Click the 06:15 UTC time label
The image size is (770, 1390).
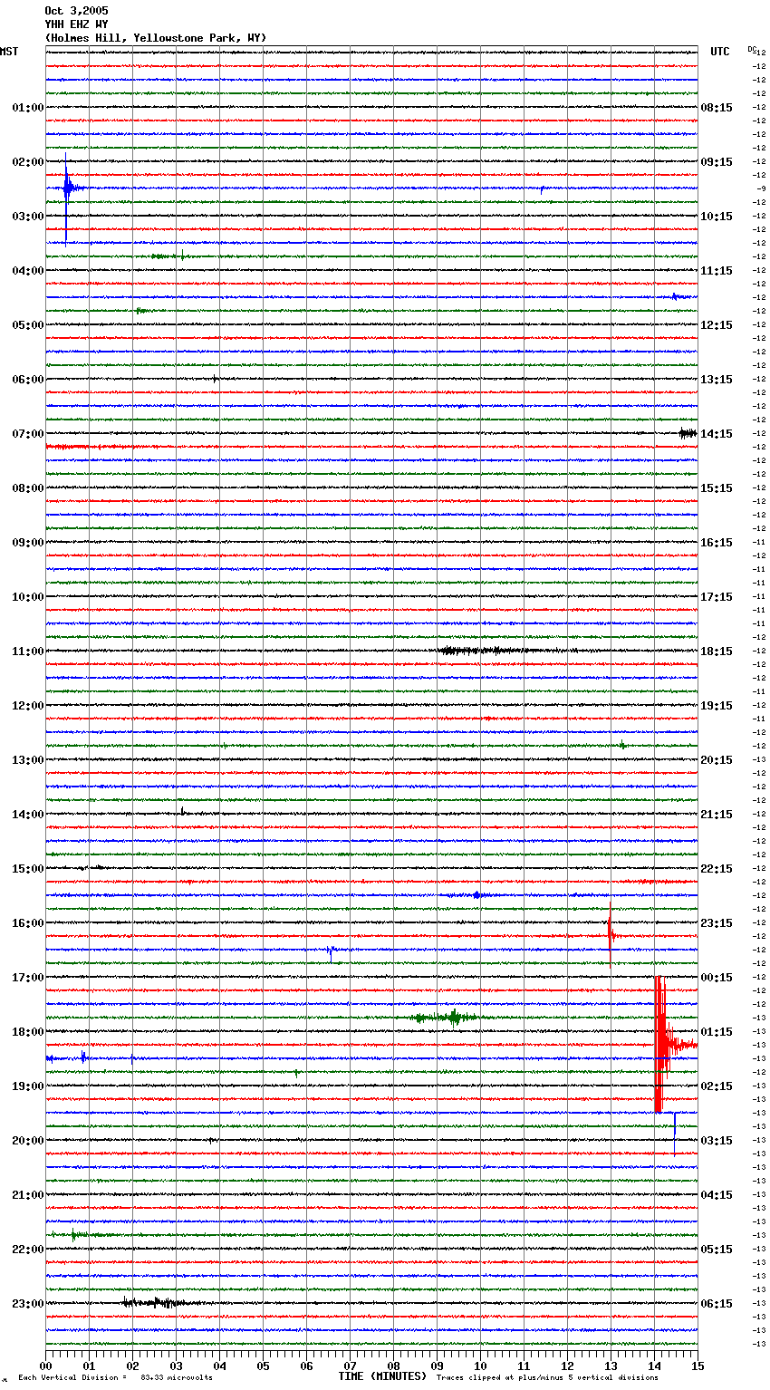coord(717,1304)
